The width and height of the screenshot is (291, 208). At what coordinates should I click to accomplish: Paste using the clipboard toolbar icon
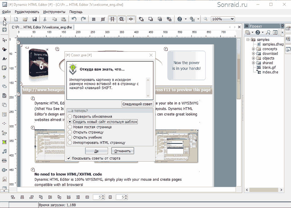coord(63,19)
